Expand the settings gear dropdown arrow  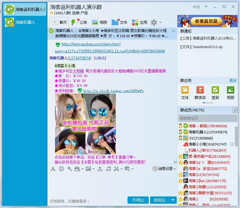[x=160, y=23]
